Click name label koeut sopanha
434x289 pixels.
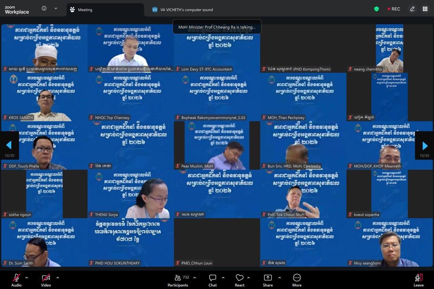pos(367,214)
